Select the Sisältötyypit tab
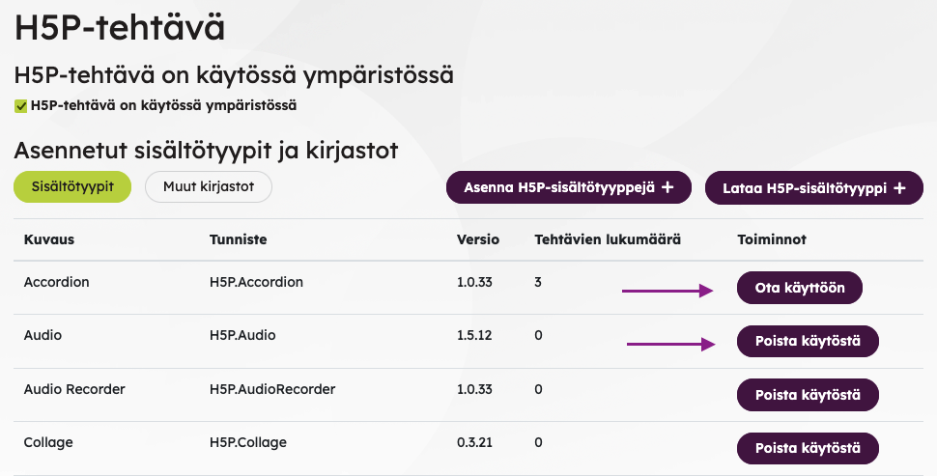 tap(72, 187)
